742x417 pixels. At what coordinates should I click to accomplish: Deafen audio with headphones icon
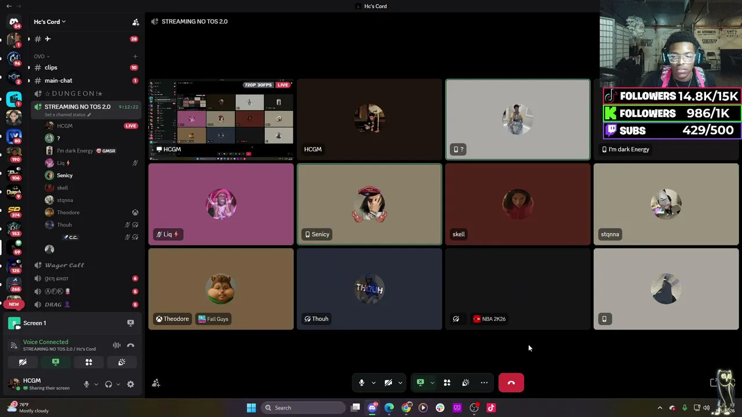tap(108, 384)
